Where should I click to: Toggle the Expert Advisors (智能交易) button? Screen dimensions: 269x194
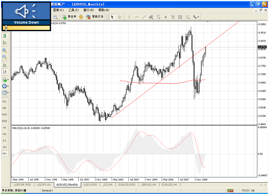point(95,17)
